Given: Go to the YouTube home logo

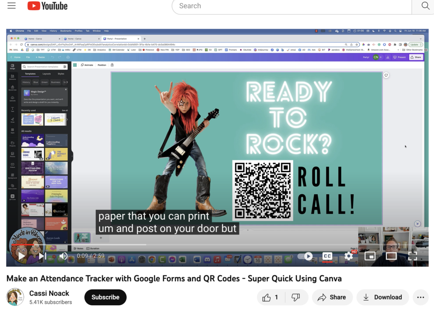Looking at the screenshot, I should click(47, 6).
